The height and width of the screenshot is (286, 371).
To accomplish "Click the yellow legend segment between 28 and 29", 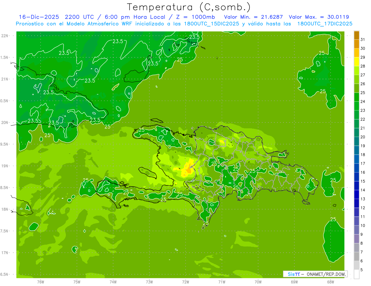I will point(356,62).
